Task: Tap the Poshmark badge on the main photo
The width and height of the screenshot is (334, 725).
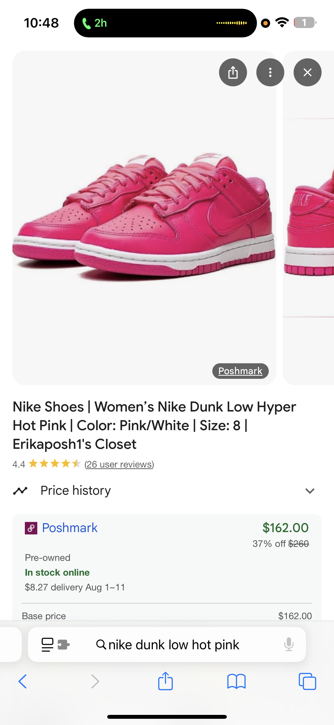Action: (x=240, y=371)
